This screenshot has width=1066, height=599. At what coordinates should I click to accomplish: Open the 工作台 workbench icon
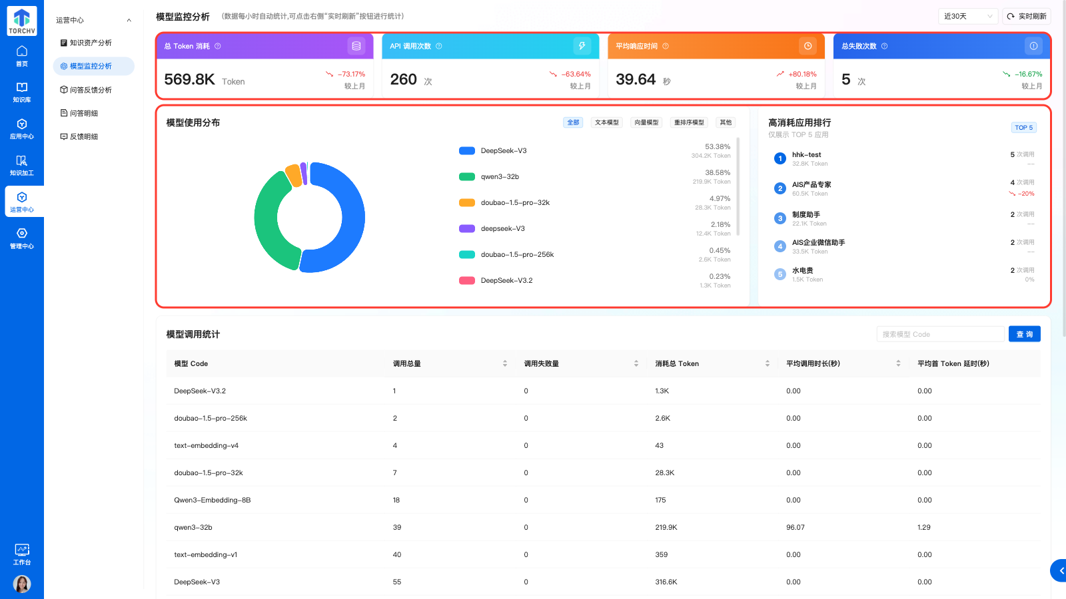pyautogui.click(x=21, y=554)
